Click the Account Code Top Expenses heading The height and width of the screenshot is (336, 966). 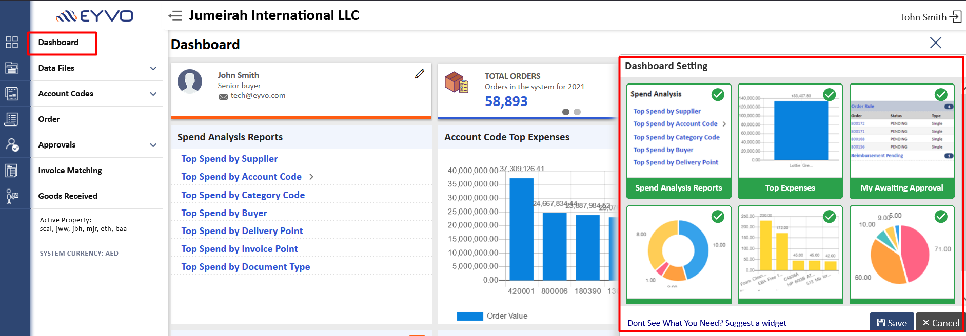tap(507, 137)
